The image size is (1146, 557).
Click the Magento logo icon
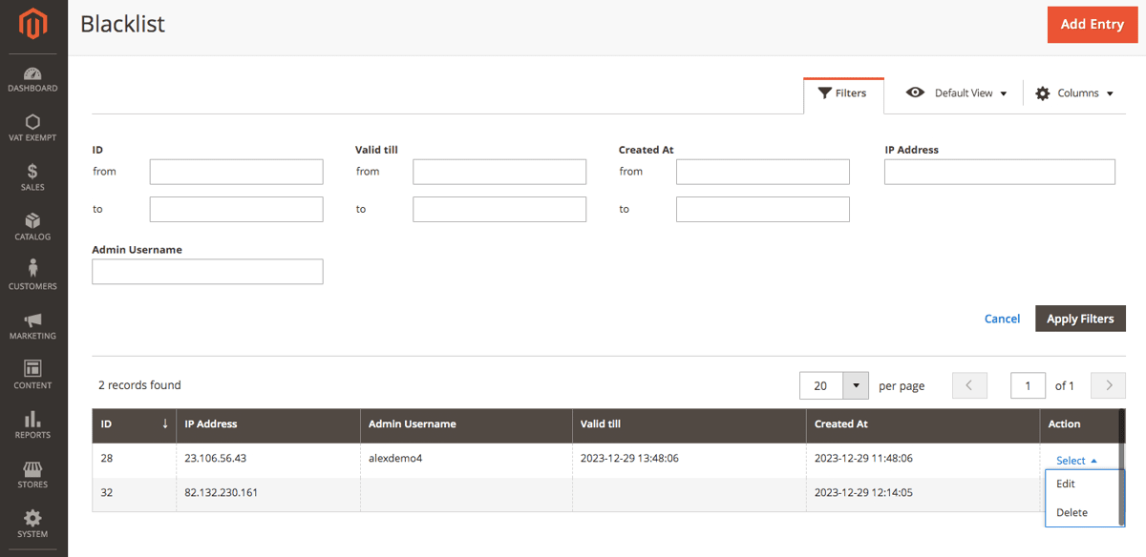click(33, 25)
